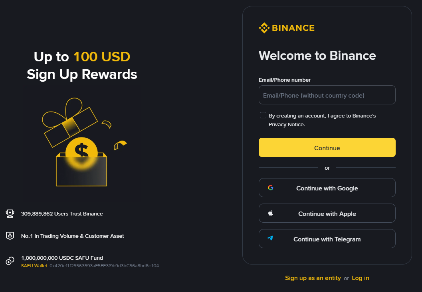Screen dimensions: 422x292
Task: Go to Log in page
Action: click(361, 278)
